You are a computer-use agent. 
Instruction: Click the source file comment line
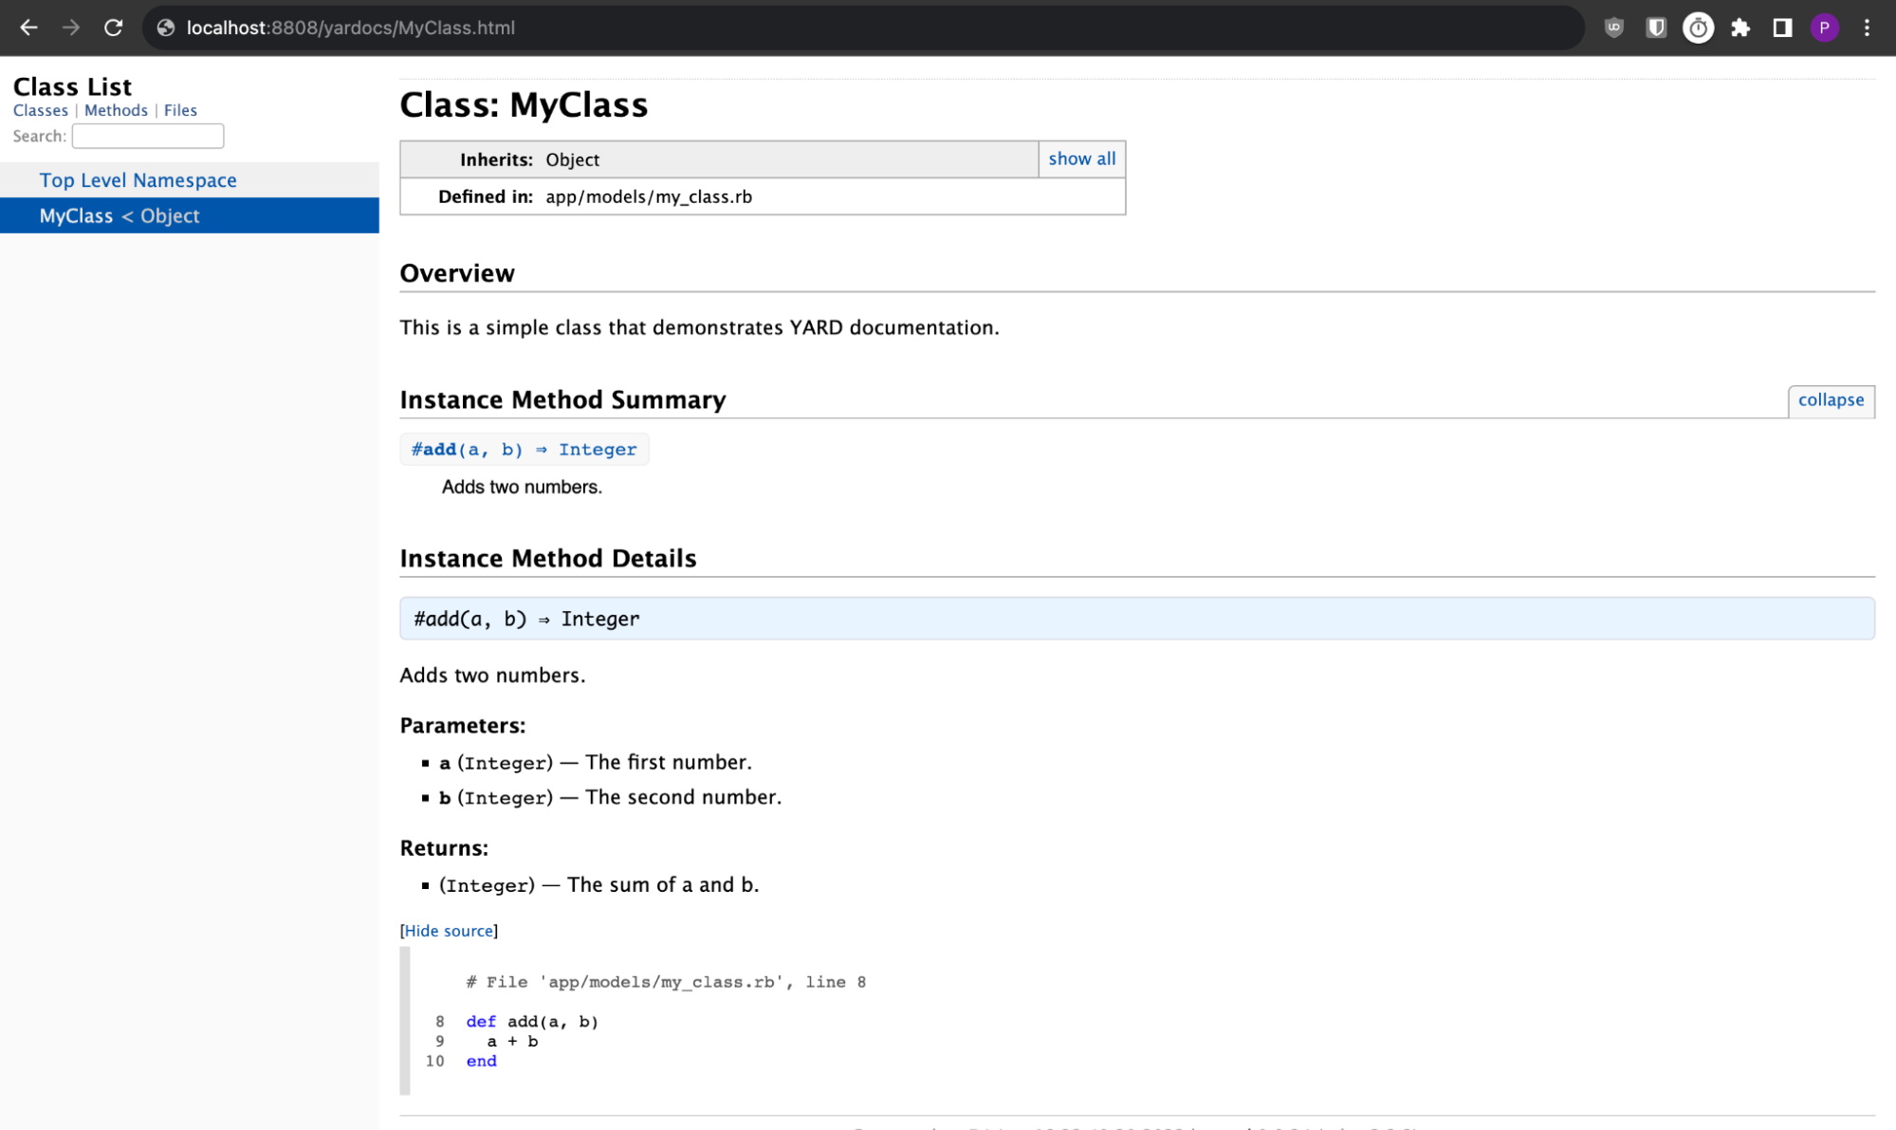tap(666, 982)
